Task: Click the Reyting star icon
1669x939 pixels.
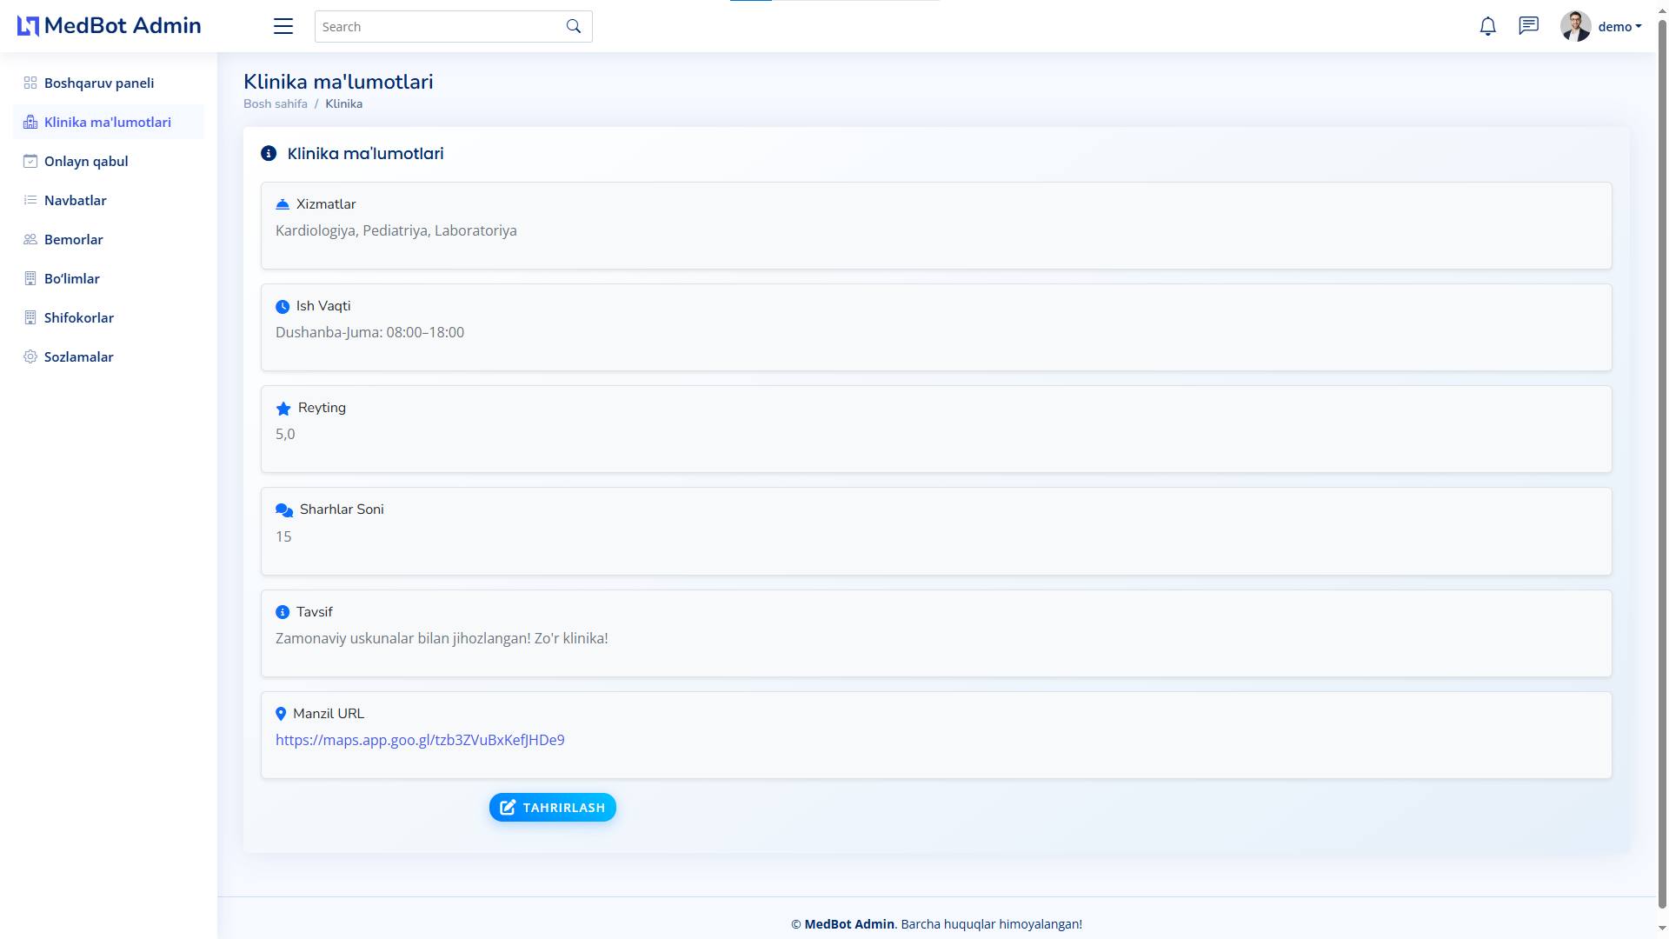Action: pos(283,409)
